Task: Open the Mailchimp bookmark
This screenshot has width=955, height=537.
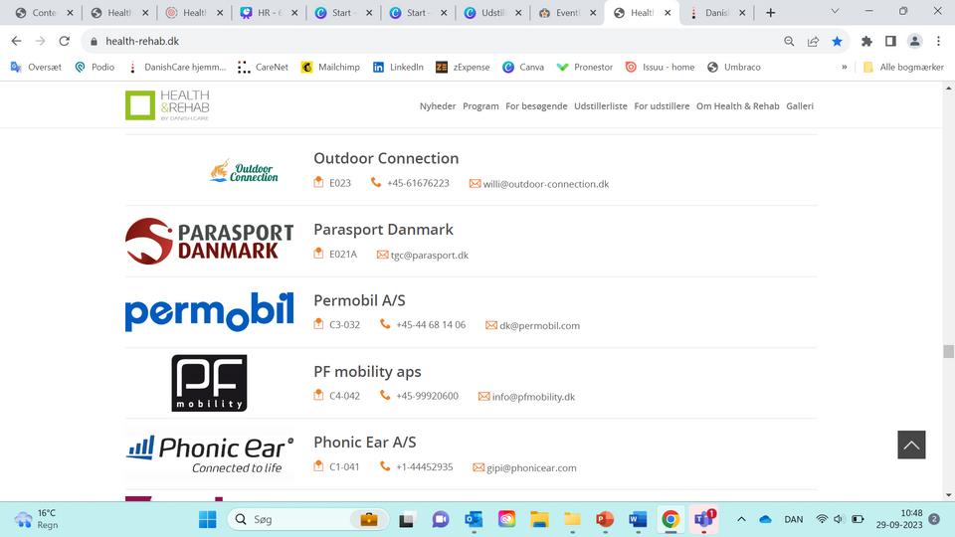Action: tap(330, 67)
